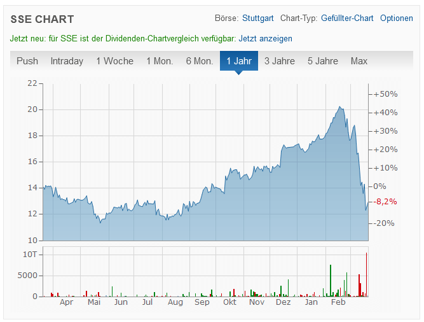The width and height of the screenshot is (424, 322).
Task: Click the price axis value 16
Action: 32,162
